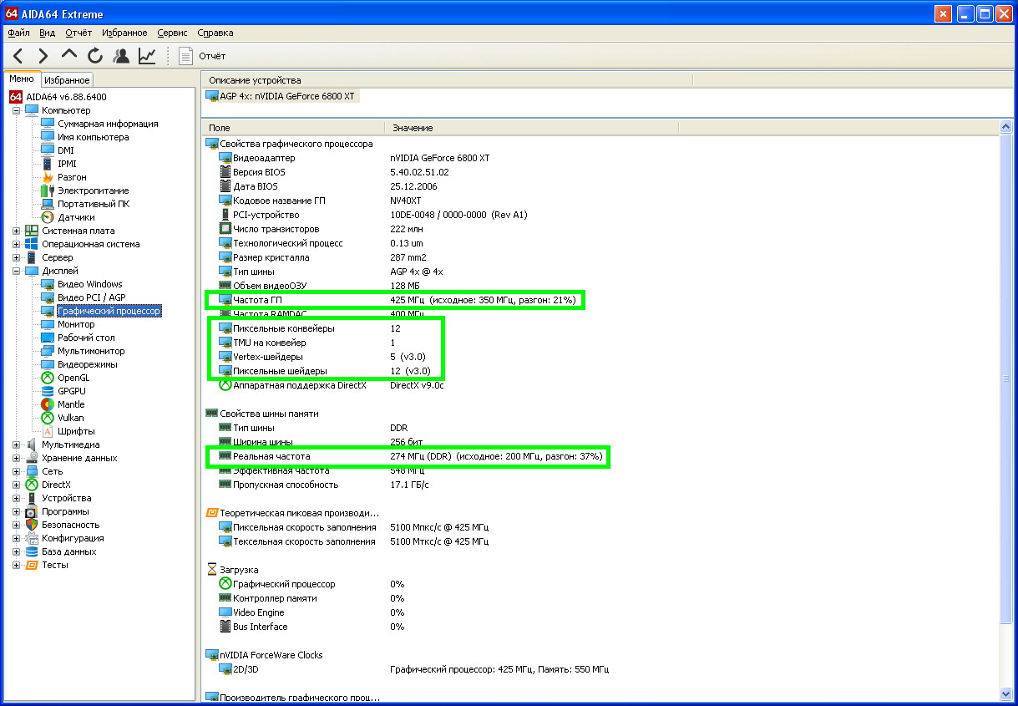Click the Разгон flame icon
Image resolution: width=1018 pixels, height=706 pixels.
pos(48,177)
